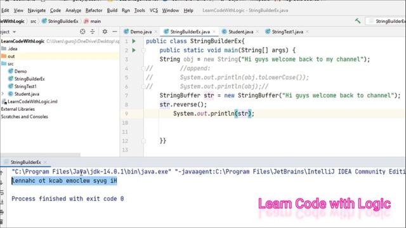Close the Demo.java tab
406x228 pixels.
[x=156, y=32]
